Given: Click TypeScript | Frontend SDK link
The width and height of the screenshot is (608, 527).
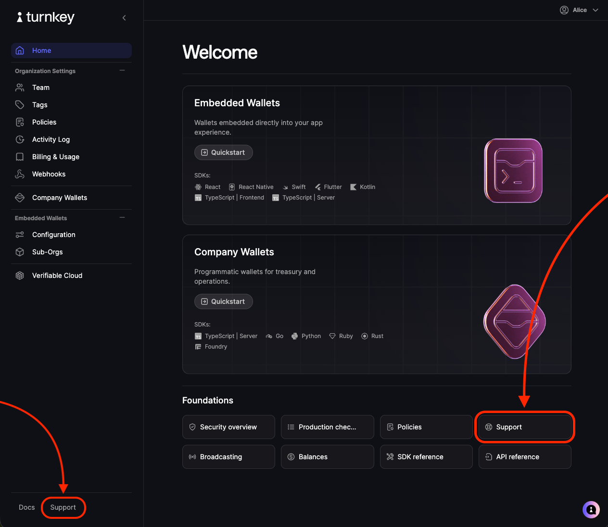Looking at the screenshot, I should [229, 198].
